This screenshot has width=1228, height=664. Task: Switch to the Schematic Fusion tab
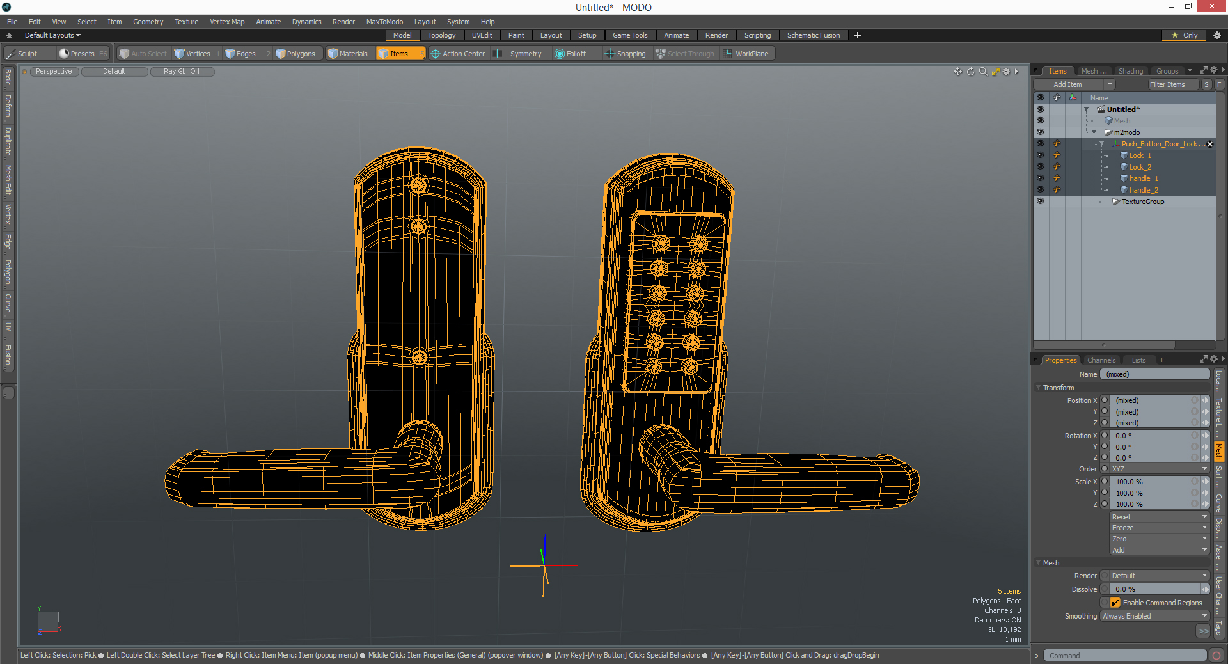point(814,35)
